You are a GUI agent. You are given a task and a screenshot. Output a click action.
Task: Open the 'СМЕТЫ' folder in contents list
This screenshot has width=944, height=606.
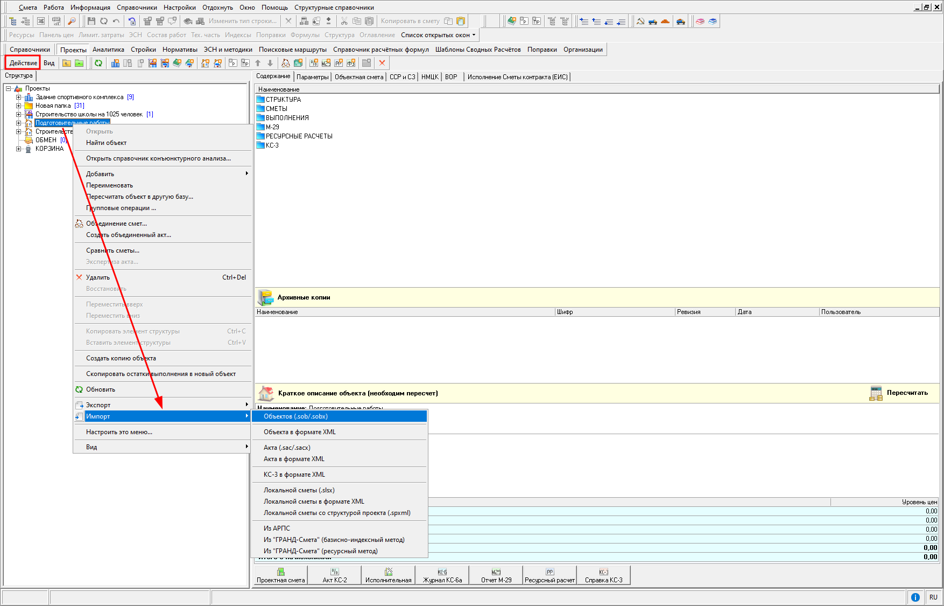(x=276, y=109)
